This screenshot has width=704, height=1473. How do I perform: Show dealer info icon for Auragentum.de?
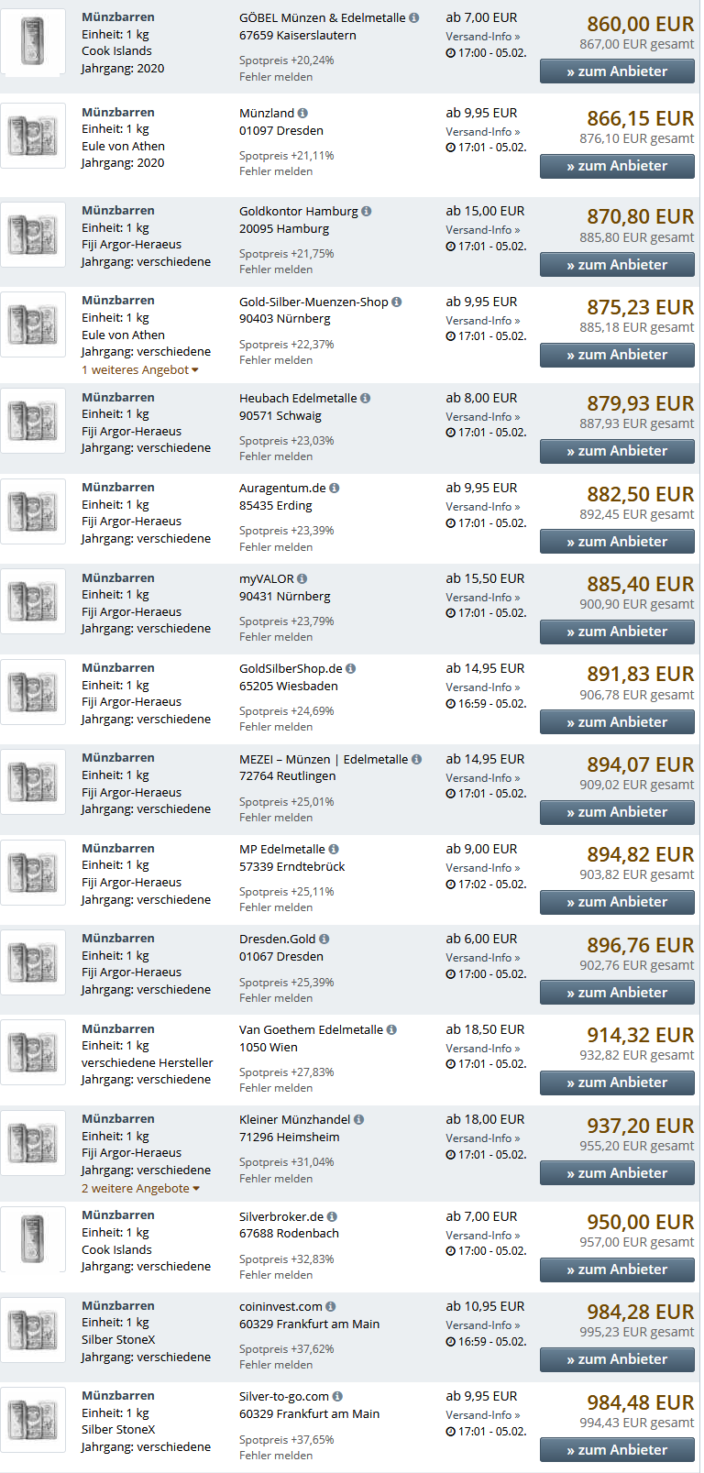pos(335,489)
